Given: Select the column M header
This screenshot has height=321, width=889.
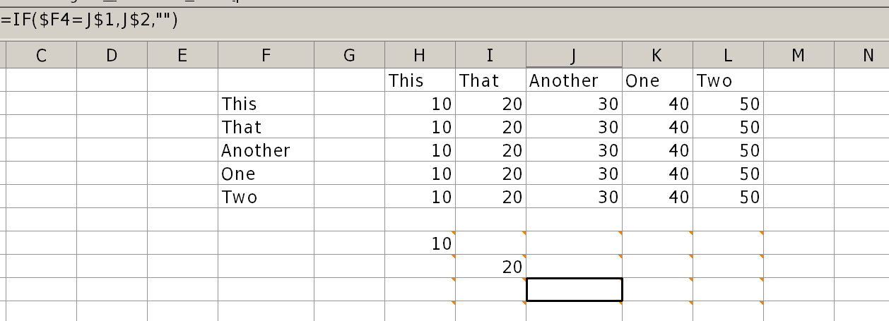Looking at the screenshot, I should pos(799,56).
